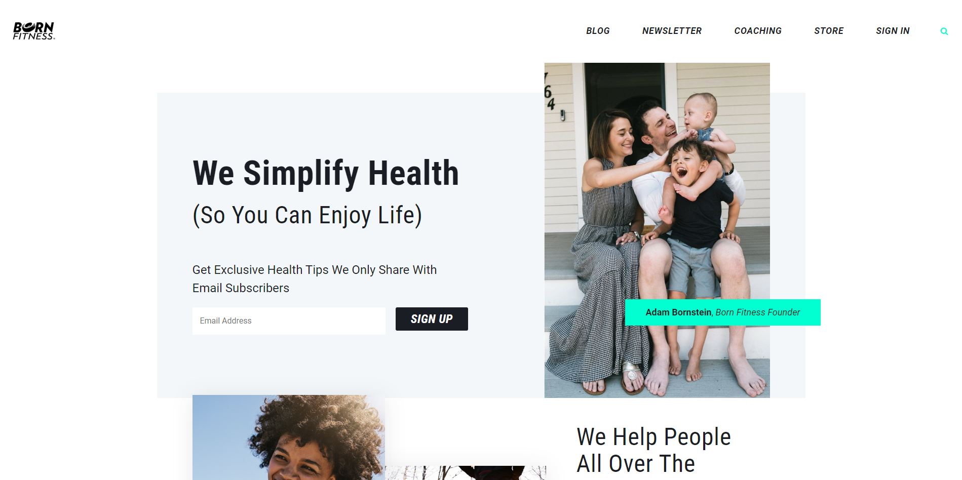Click the Get Exclusive Health Tips text

315,279
